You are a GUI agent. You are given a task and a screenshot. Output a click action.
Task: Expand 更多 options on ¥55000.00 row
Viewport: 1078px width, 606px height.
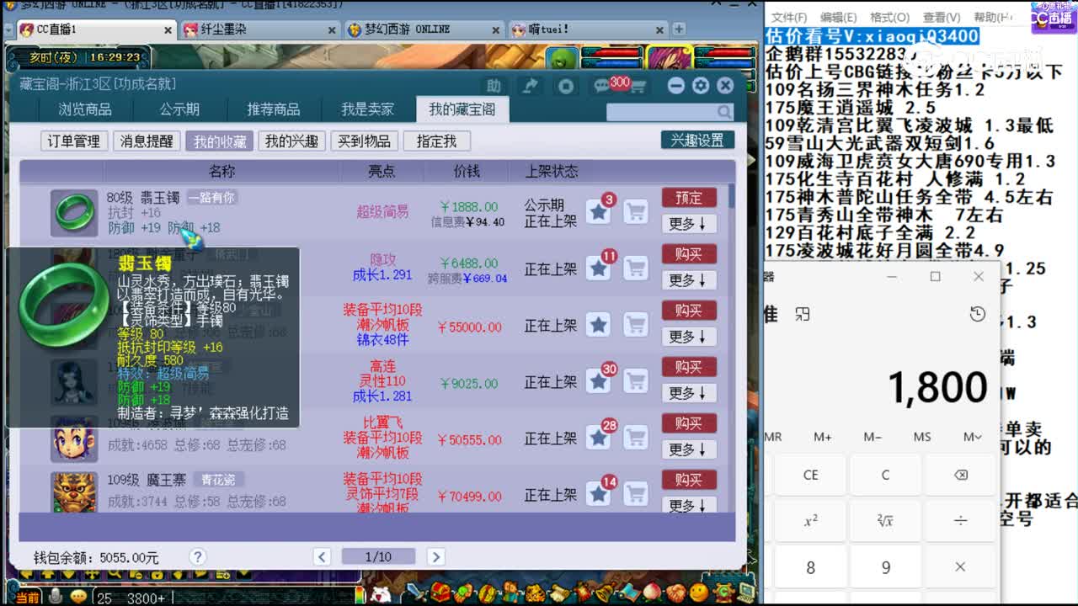[688, 337]
